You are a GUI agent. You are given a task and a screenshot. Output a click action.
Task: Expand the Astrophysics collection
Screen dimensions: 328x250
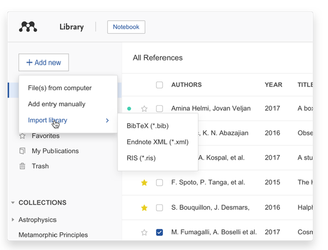pyautogui.click(x=13, y=220)
